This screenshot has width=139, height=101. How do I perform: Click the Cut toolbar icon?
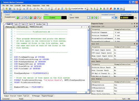coord(24,9)
